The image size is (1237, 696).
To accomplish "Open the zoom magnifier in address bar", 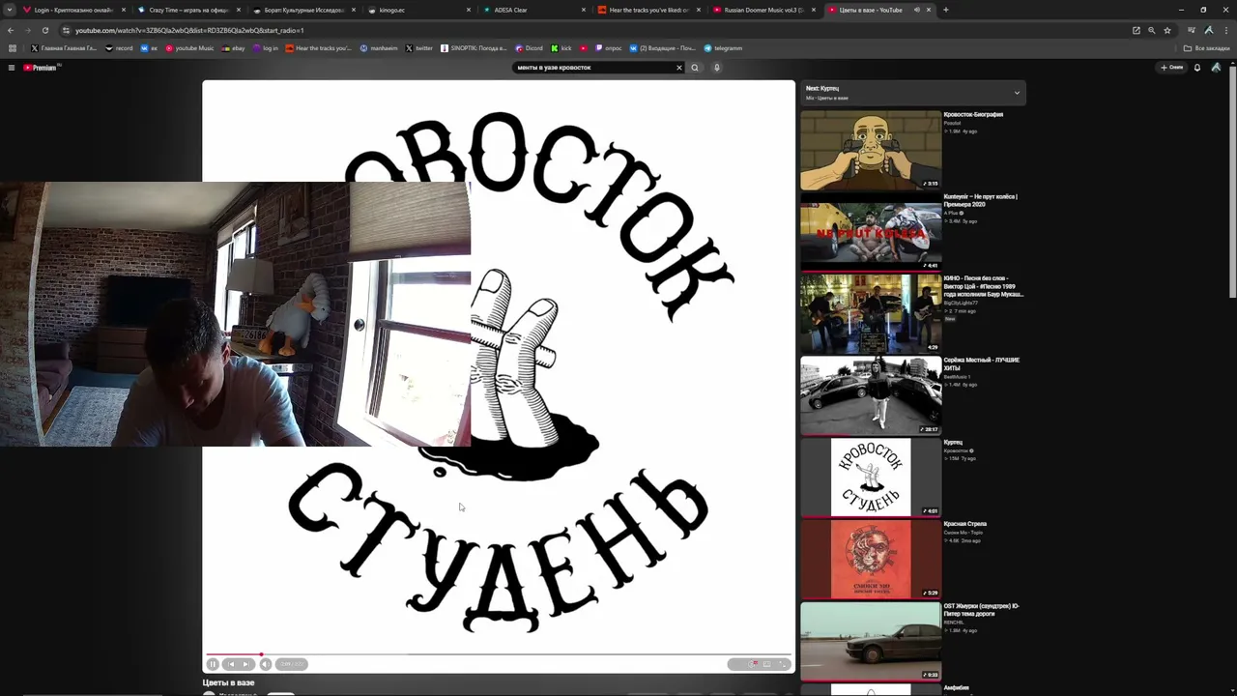I will (x=1151, y=30).
